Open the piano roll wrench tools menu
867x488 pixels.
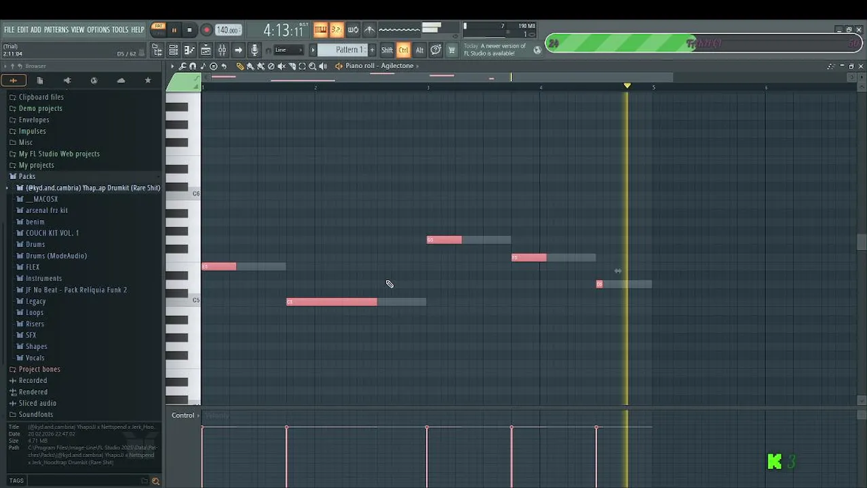182,66
